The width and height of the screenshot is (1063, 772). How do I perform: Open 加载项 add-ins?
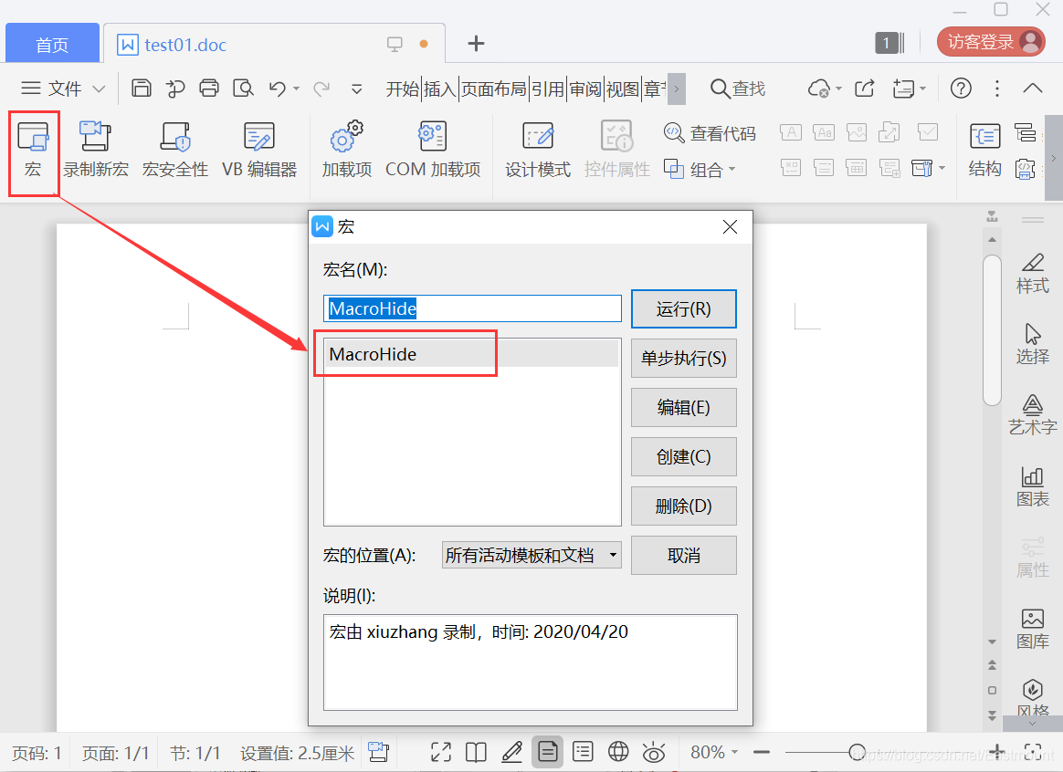point(346,151)
